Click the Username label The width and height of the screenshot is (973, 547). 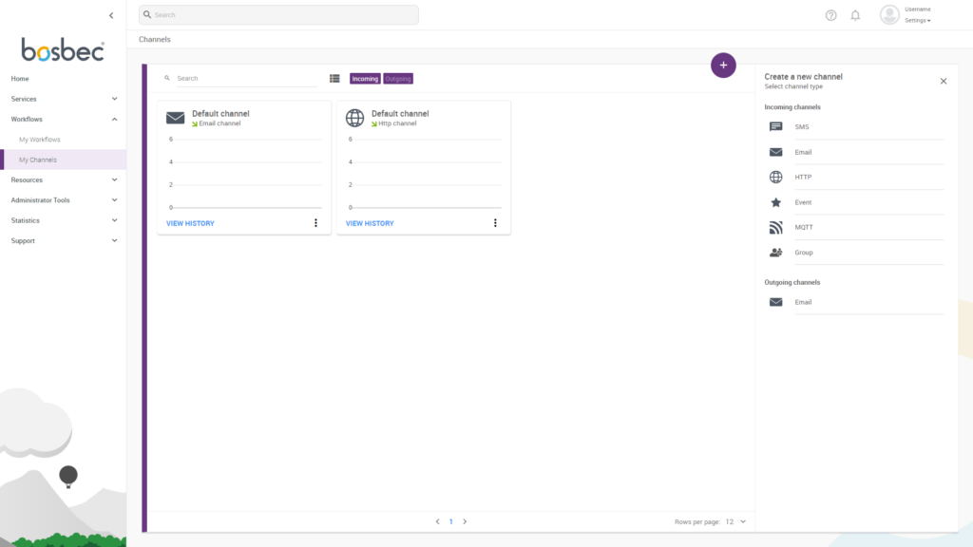click(918, 9)
